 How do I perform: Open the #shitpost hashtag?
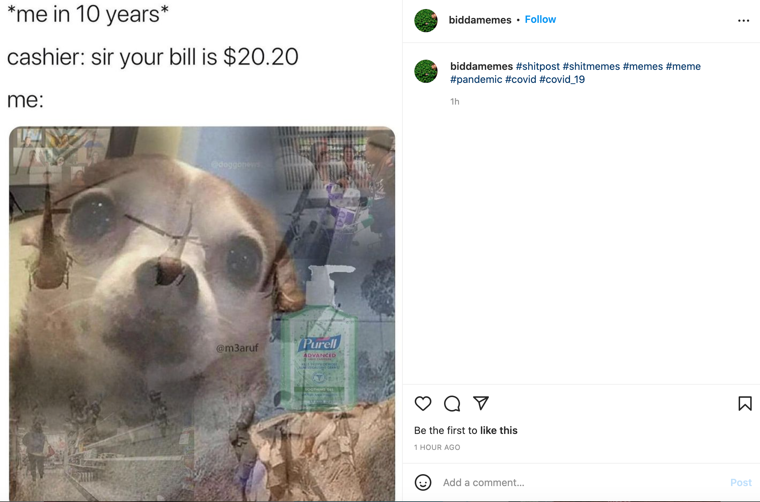tap(538, 66)
